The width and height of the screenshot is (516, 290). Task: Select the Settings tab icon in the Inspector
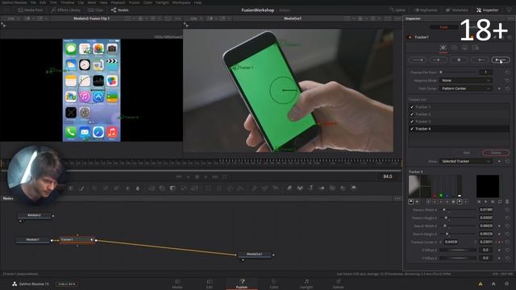pos(475,48)
